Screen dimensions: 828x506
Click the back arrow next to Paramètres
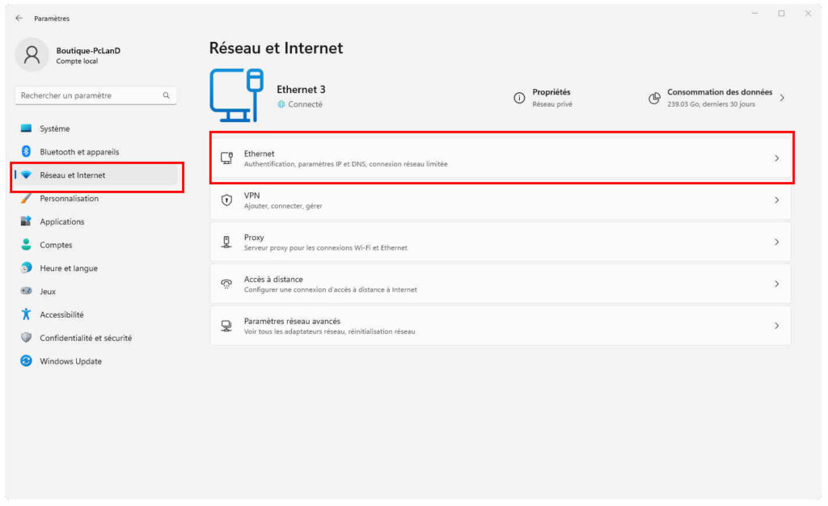click(x=19, y=18)
